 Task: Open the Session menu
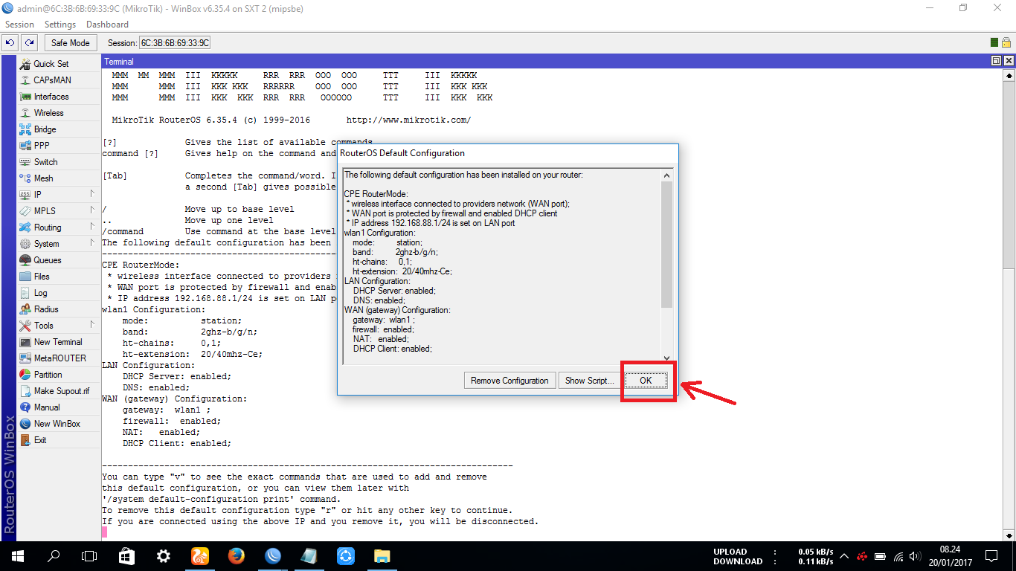pos(19,25)
